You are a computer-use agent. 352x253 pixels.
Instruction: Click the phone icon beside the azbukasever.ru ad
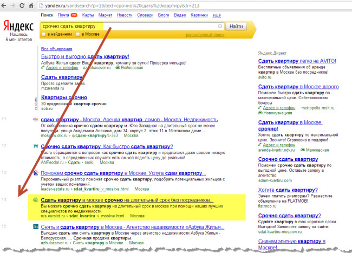[43, 67]
